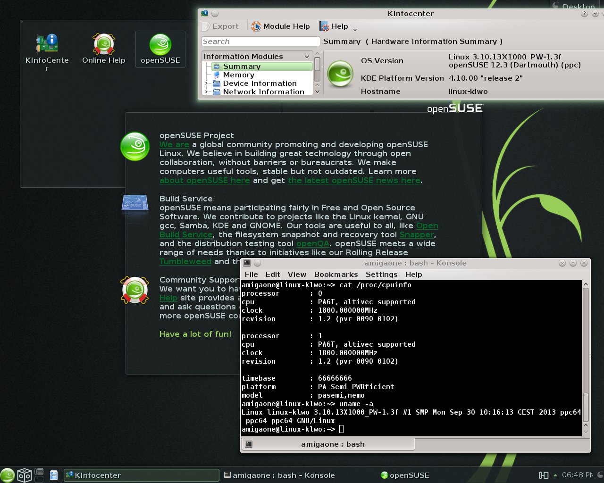The height and width of the screenshot is (483, 604).
Task: Open the Information Modules dropdown
Action: pyautogui.click(x=257, y=56)
